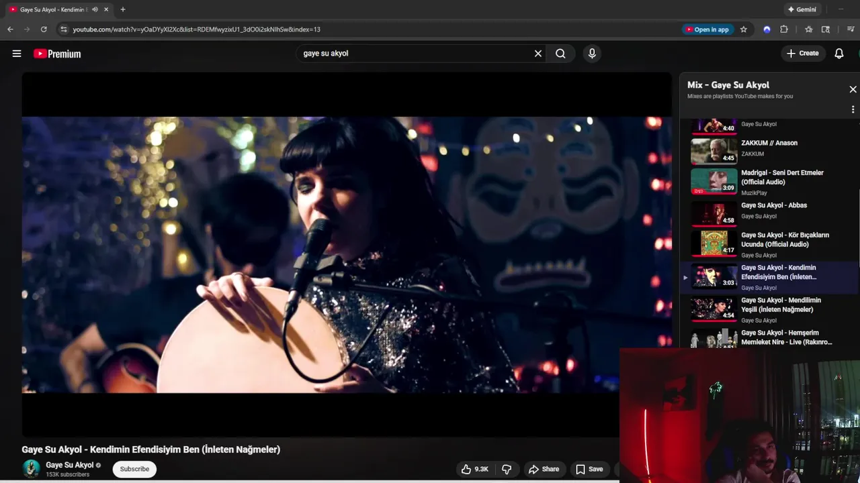This screenshot has height=483, width=860.
Task: Click the Create button
Action: (803, 54)
